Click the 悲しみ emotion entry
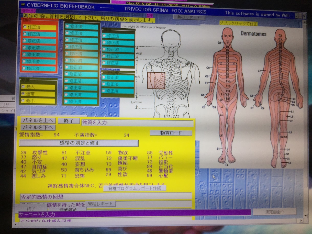 [x=39, y=176]
